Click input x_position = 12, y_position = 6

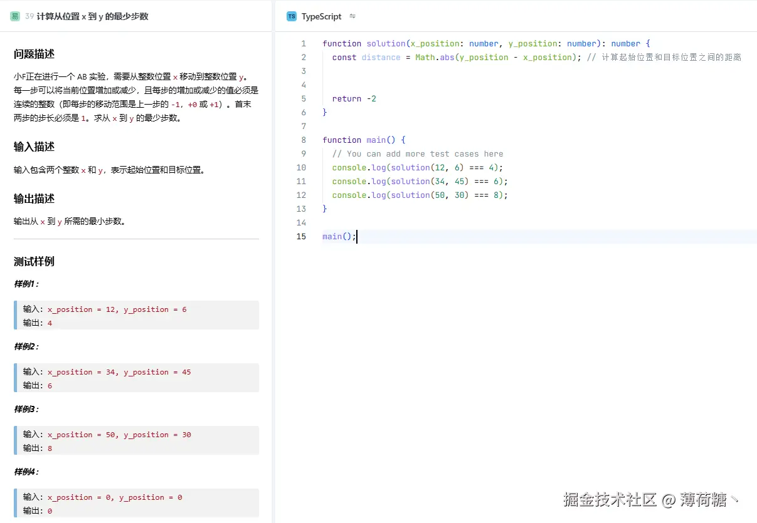[x=117, y=309]
